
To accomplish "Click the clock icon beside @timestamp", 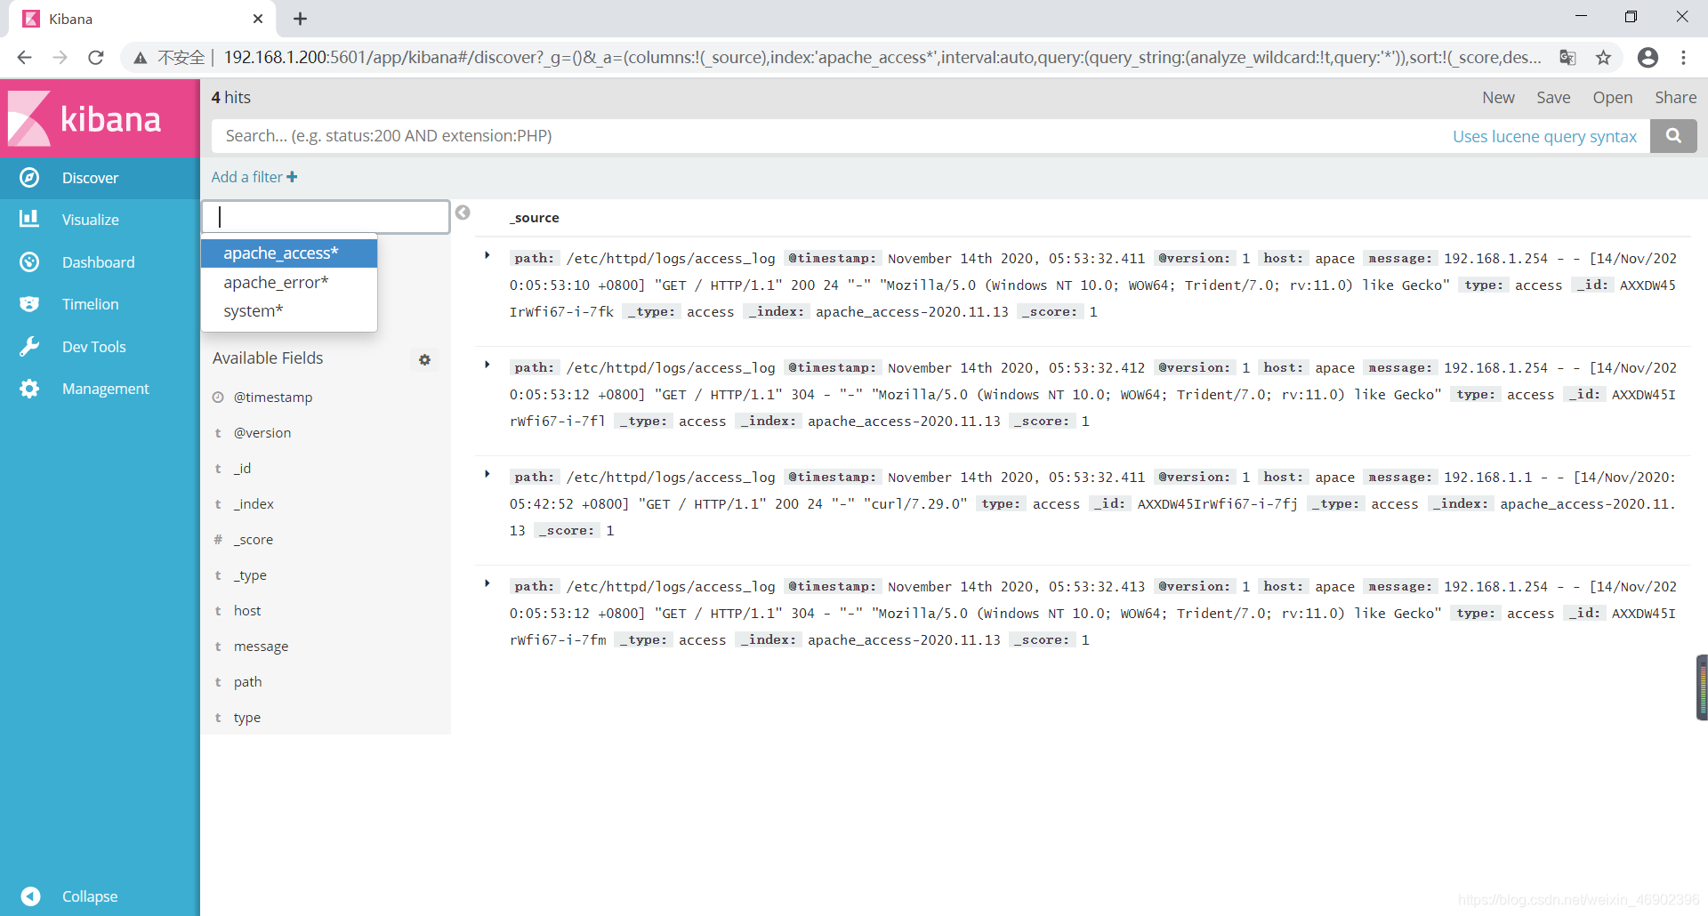I will [218, 398].
